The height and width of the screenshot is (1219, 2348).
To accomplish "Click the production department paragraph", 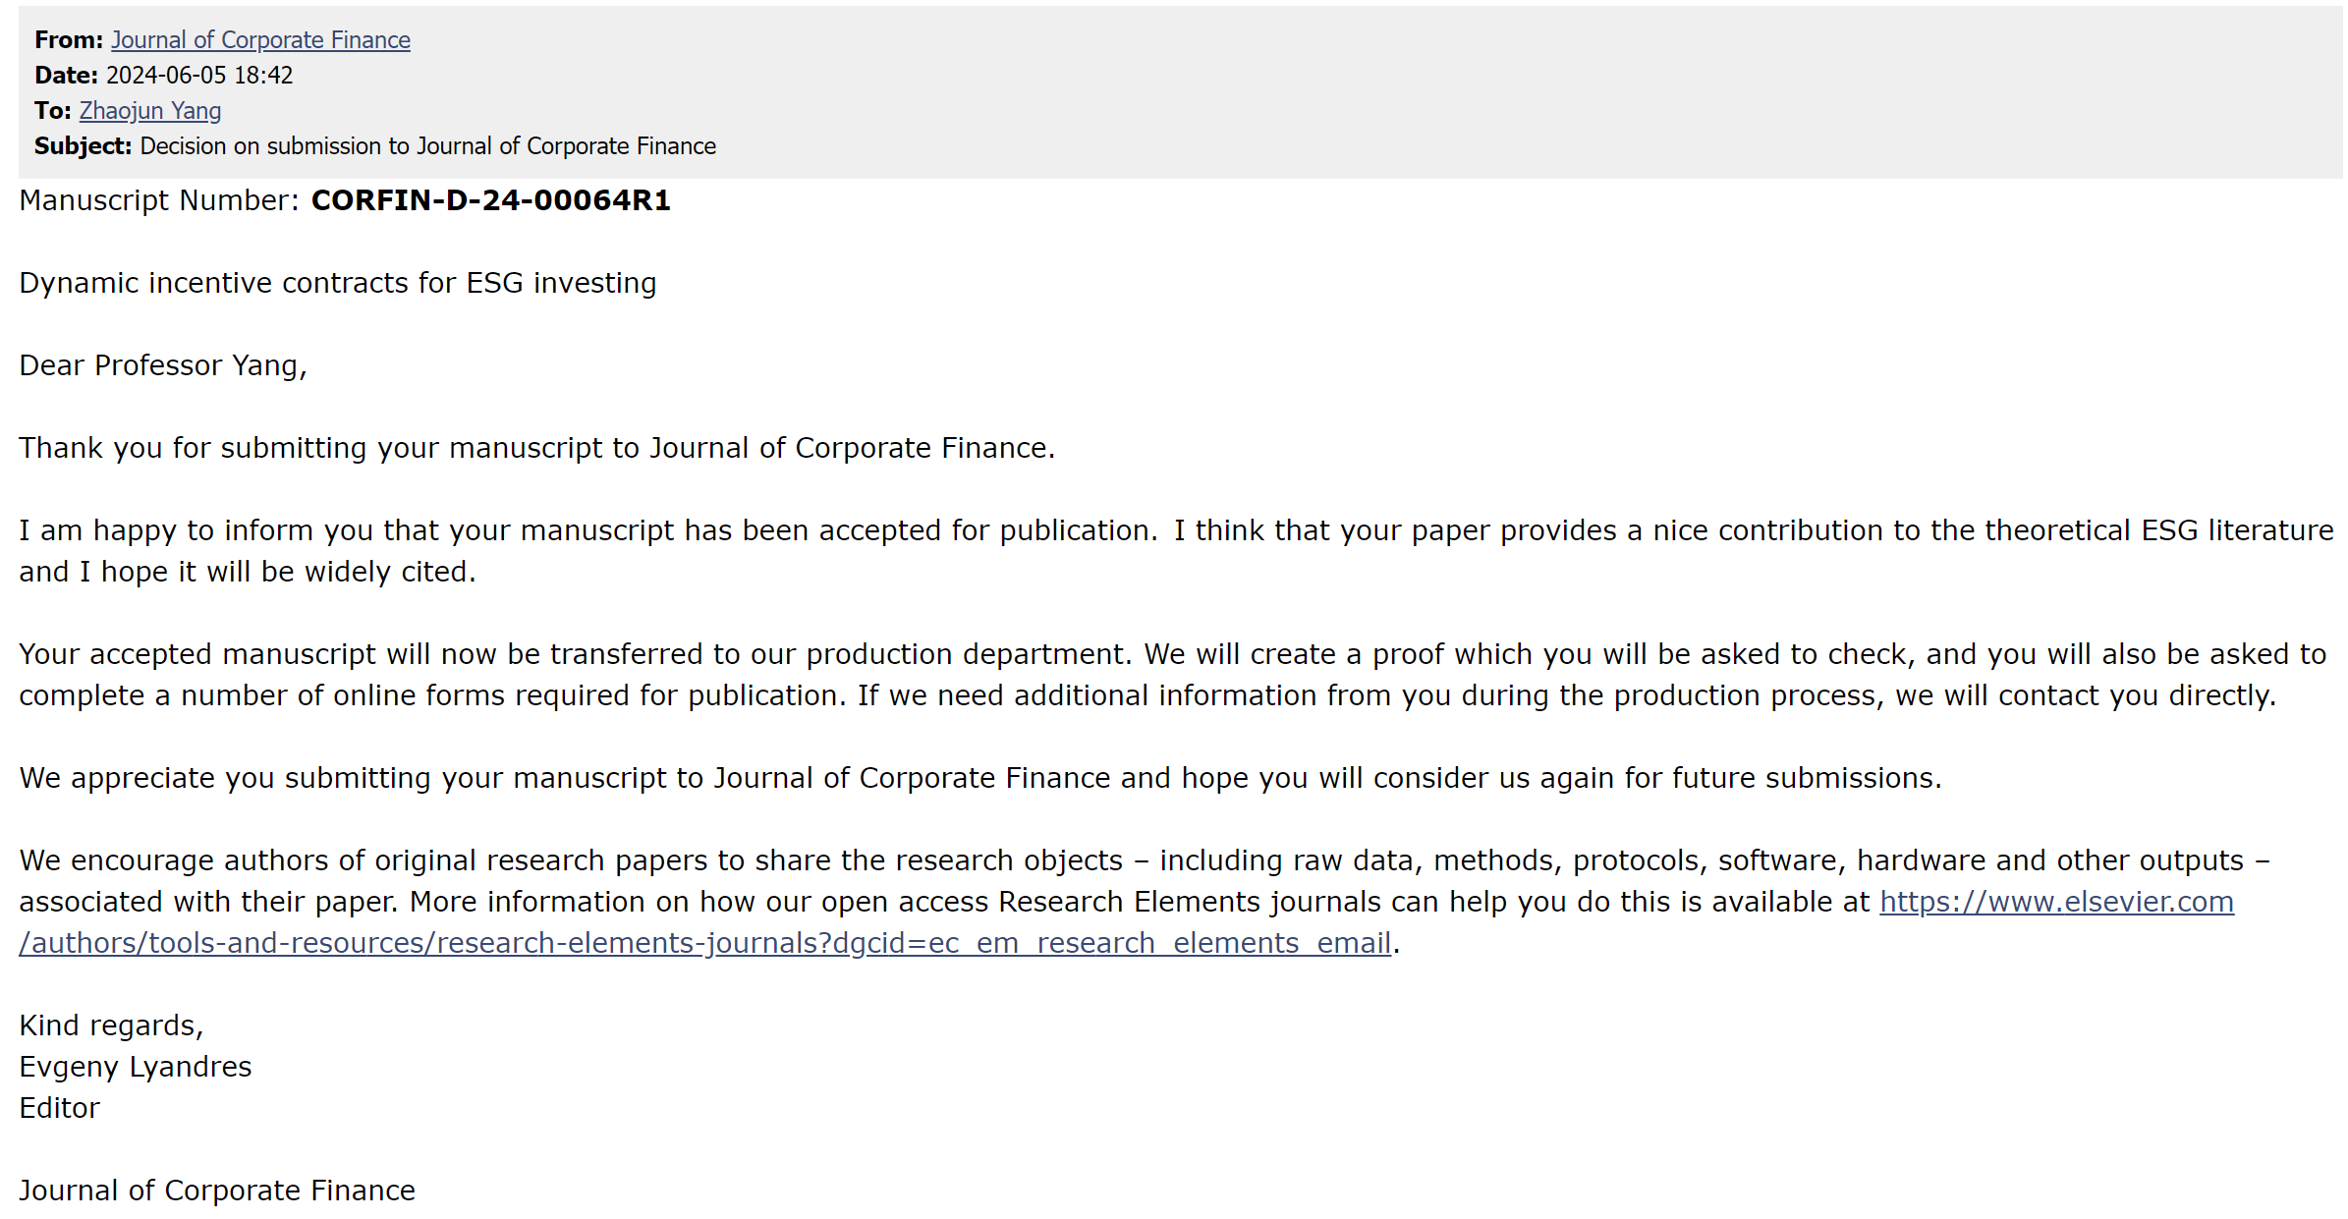I will click(x=1173, y=675).
